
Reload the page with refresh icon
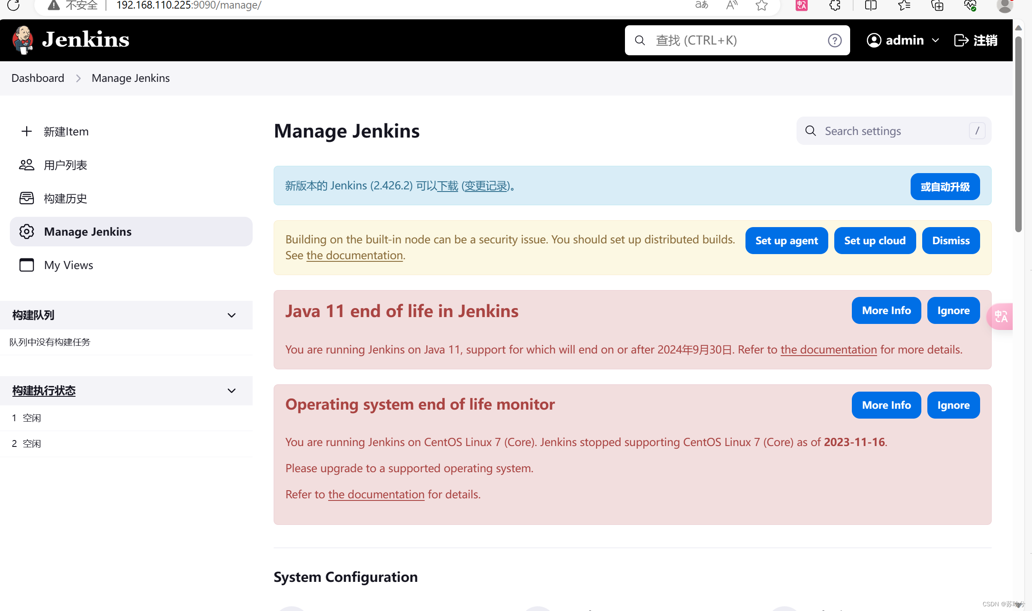13,6
